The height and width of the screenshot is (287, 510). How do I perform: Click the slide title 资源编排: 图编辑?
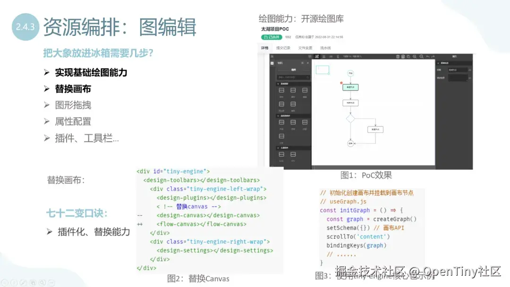[119, 26]
